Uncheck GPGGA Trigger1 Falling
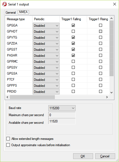The width and height of the screenshot is (119, 162). [73, 25]
